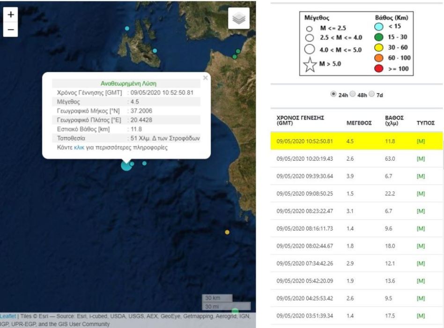Viewport: 444px width, 328px height.
Task: Click [M] type link in 07:34:42.26 row
Action: click(x=421, y=263)
